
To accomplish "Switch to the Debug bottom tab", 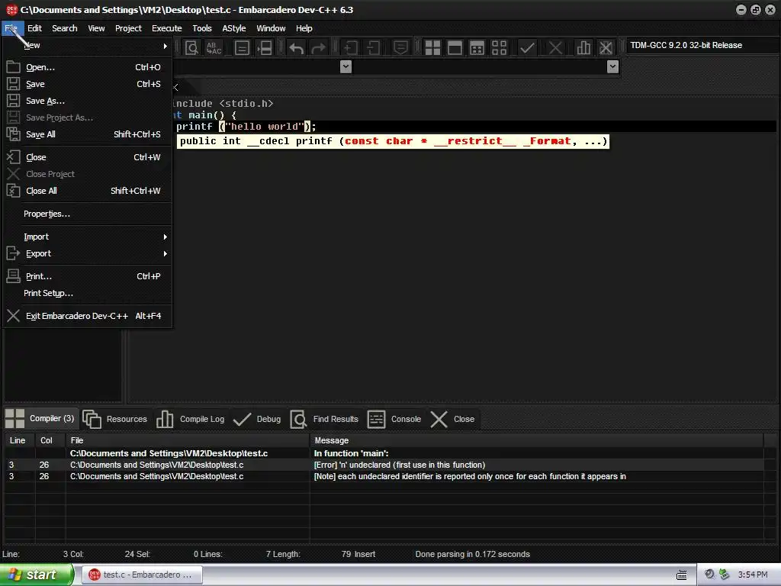I will click(x=256, y=419).
